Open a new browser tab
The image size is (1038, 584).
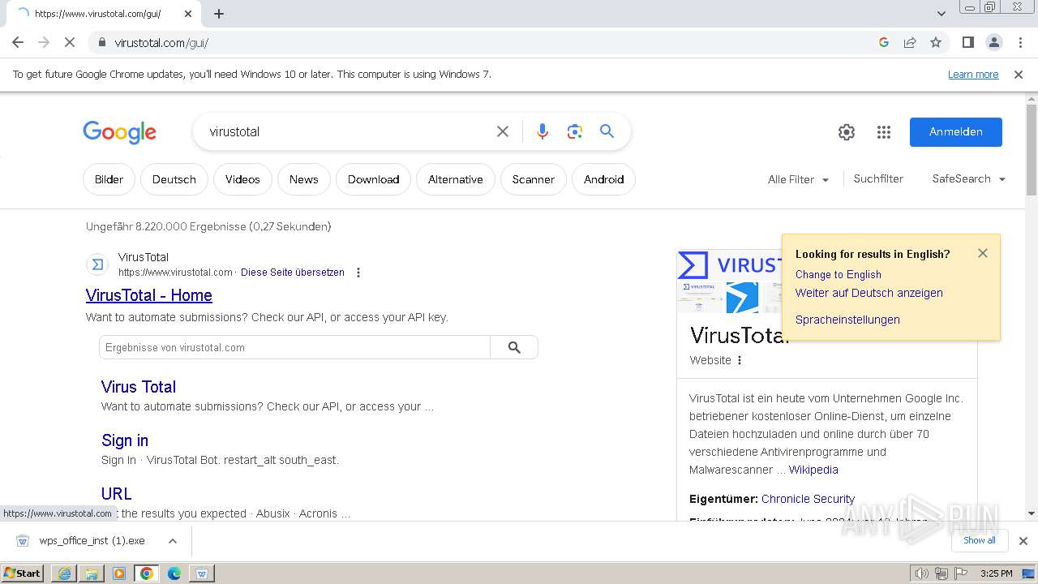pos(219,14)
